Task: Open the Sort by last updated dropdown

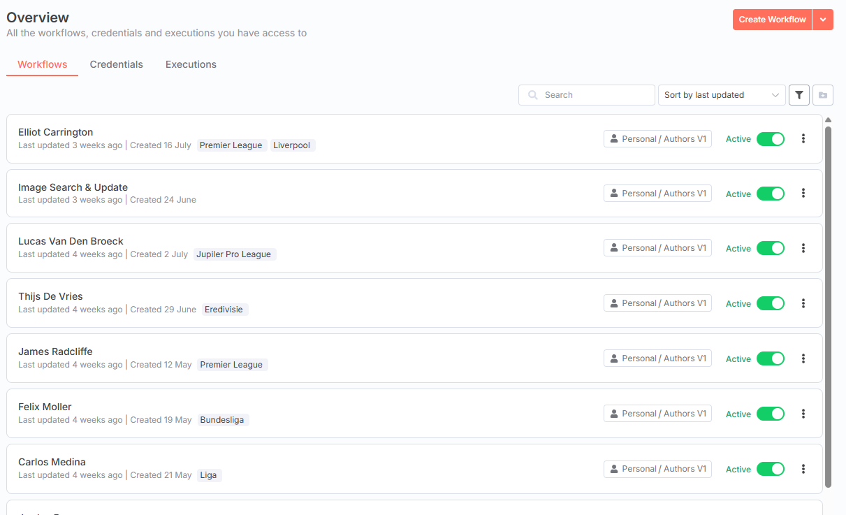Action: click(722, 94)
